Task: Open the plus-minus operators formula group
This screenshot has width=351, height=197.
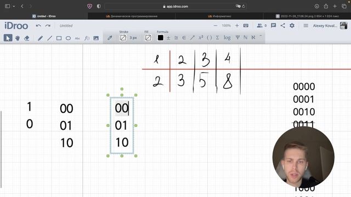Action: (x=168, y=38)
